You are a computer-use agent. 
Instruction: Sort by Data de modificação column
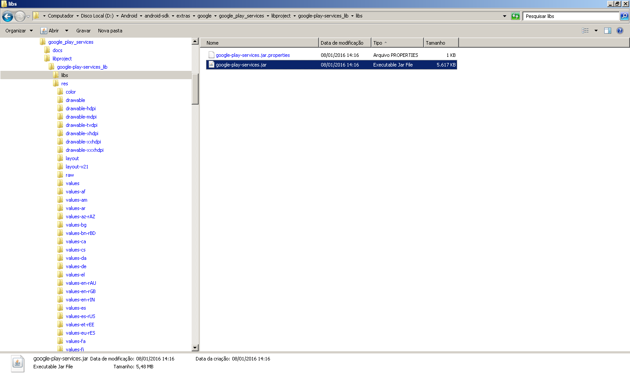[x=345, y=43]
